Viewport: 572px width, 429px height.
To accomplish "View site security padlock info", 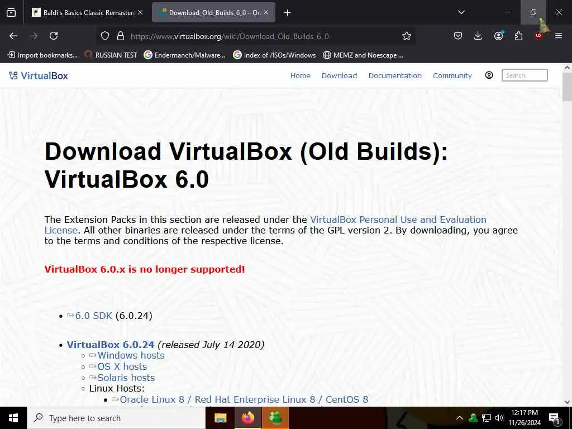I will click(x=121, y=36).
